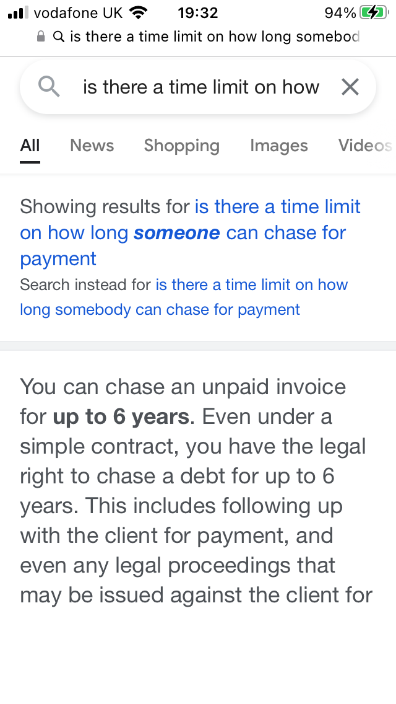Tap the padlock icon in the address bar
This screenshot has width=396, height=704.
[x=41, y=37]
